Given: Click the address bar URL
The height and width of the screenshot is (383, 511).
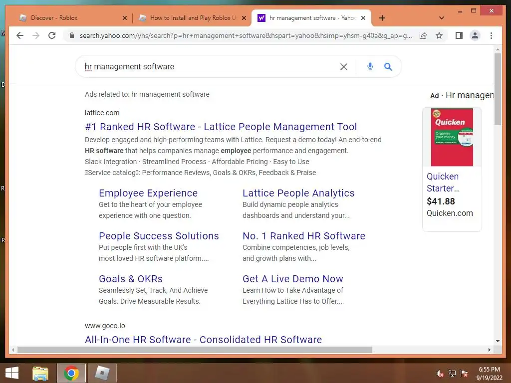Looking at the screenshot, I should (x=246, y=35).
